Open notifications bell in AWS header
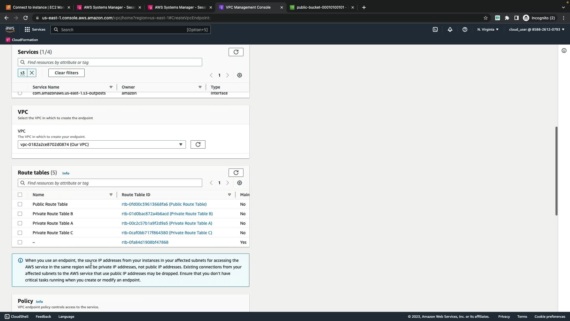The image size is (570, 321). pos(450,29)
